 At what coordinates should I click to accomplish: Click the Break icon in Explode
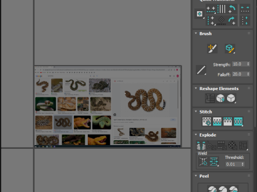point(201,146)
